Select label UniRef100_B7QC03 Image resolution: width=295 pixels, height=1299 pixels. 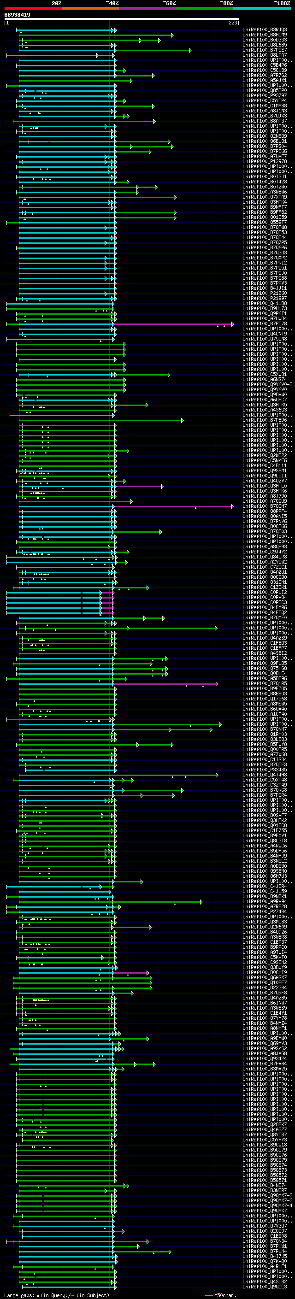pos(265,531)
